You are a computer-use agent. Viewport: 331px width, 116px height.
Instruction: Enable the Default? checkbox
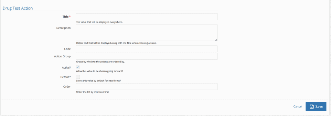click(78, 77)
